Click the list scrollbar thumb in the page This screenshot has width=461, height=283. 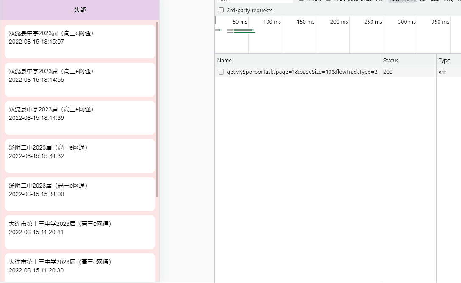coord(157,109)
